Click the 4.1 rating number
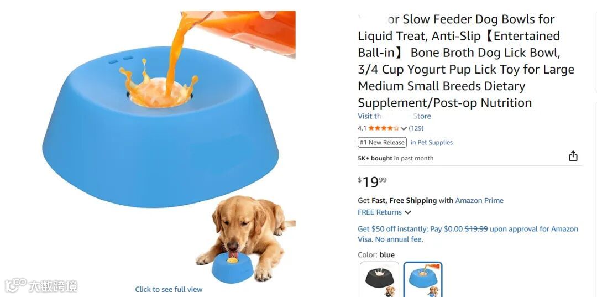The height and width of the screenshot is (297, 597). click(362, 128)
